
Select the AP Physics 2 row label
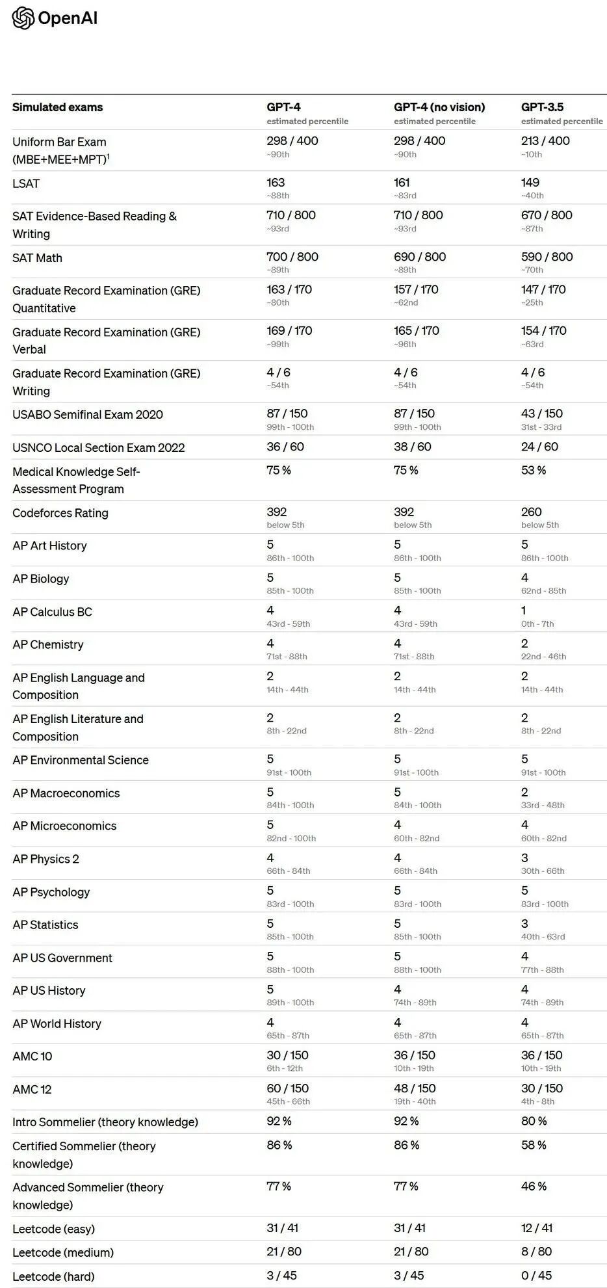(x=45, y=859)
